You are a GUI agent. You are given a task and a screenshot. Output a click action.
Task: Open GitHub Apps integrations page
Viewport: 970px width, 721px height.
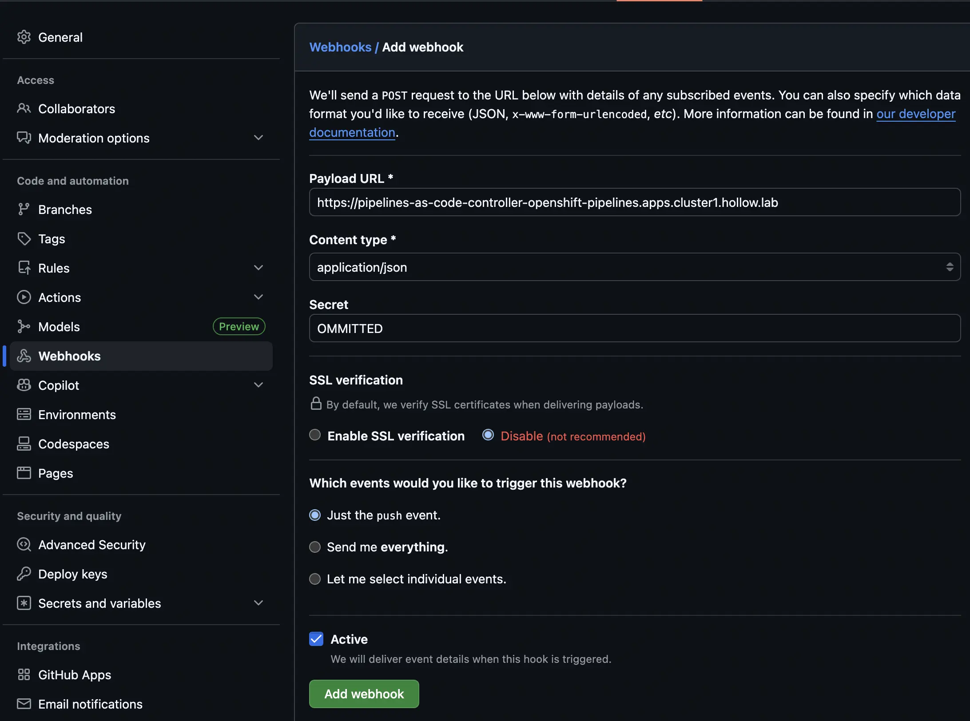coord(141,674)
